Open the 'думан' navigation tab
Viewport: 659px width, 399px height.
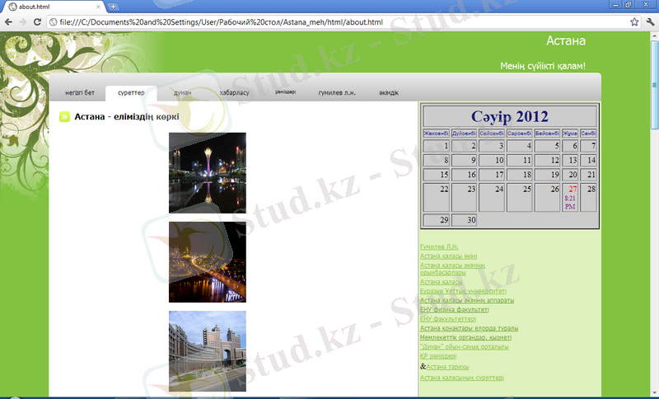[182, 92]
